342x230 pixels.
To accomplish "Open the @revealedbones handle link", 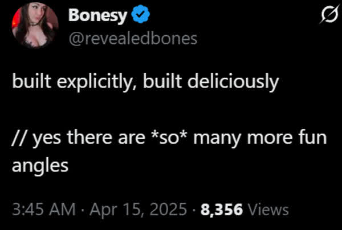I will point(132,37).
